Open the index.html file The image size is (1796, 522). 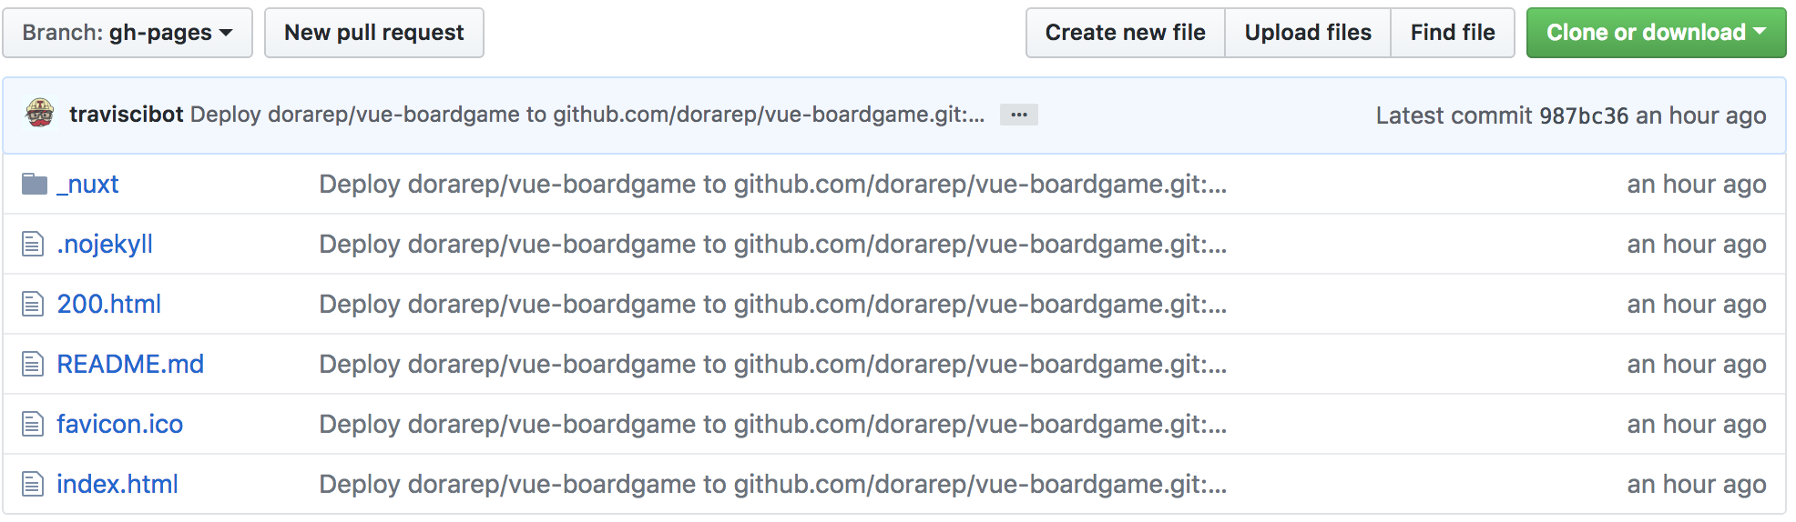pos(117,484)
